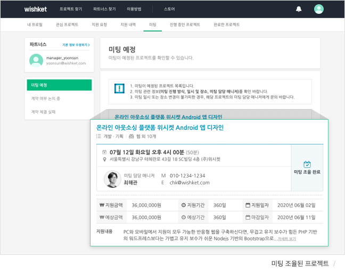The height and width of the screenshot is (273, 345).
Task: Click the meeting coordination complete calendar icon
Action: point(307,164)
